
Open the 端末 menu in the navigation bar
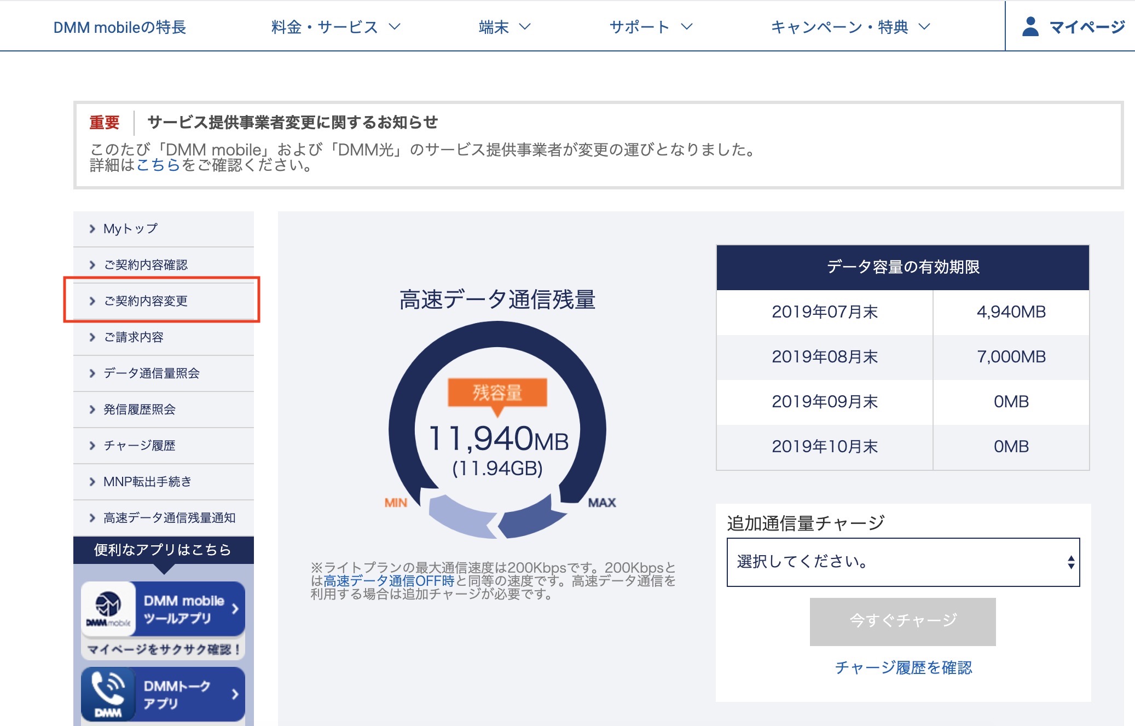505,26
